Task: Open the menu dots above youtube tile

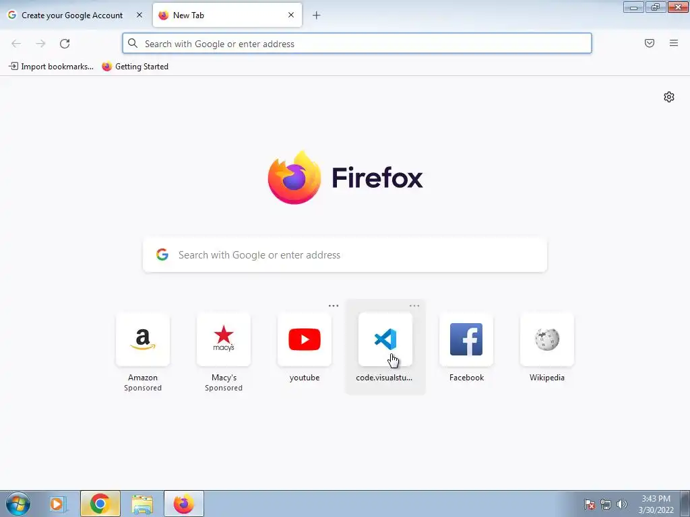Action: click(334, 306)
